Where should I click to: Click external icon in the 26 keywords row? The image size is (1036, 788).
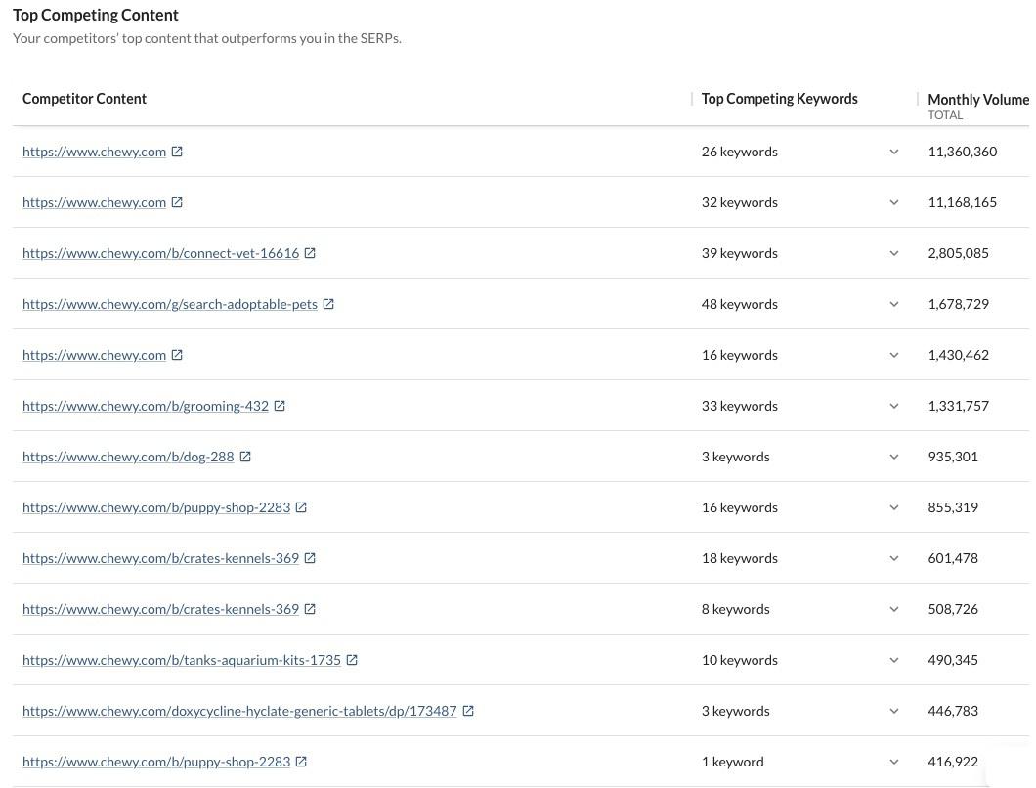(177, 152)
